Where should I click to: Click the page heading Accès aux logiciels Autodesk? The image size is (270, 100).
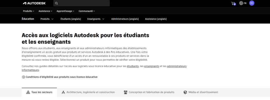85,38
